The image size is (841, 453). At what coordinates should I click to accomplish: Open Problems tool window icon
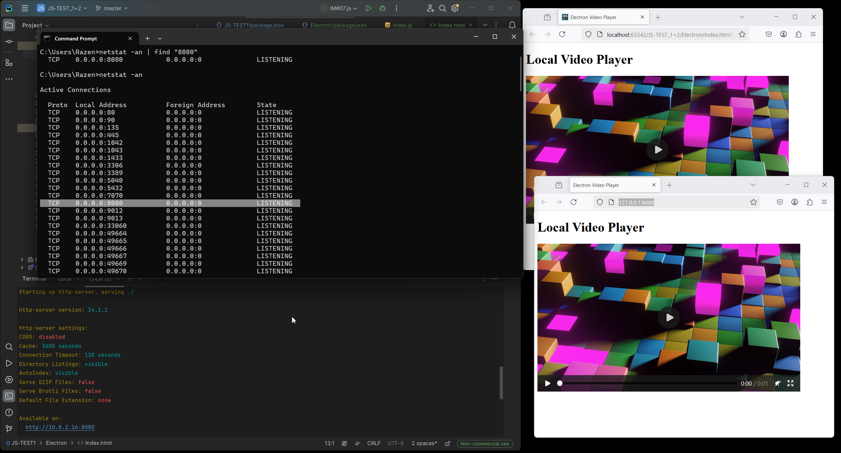(x=9, y=413)
